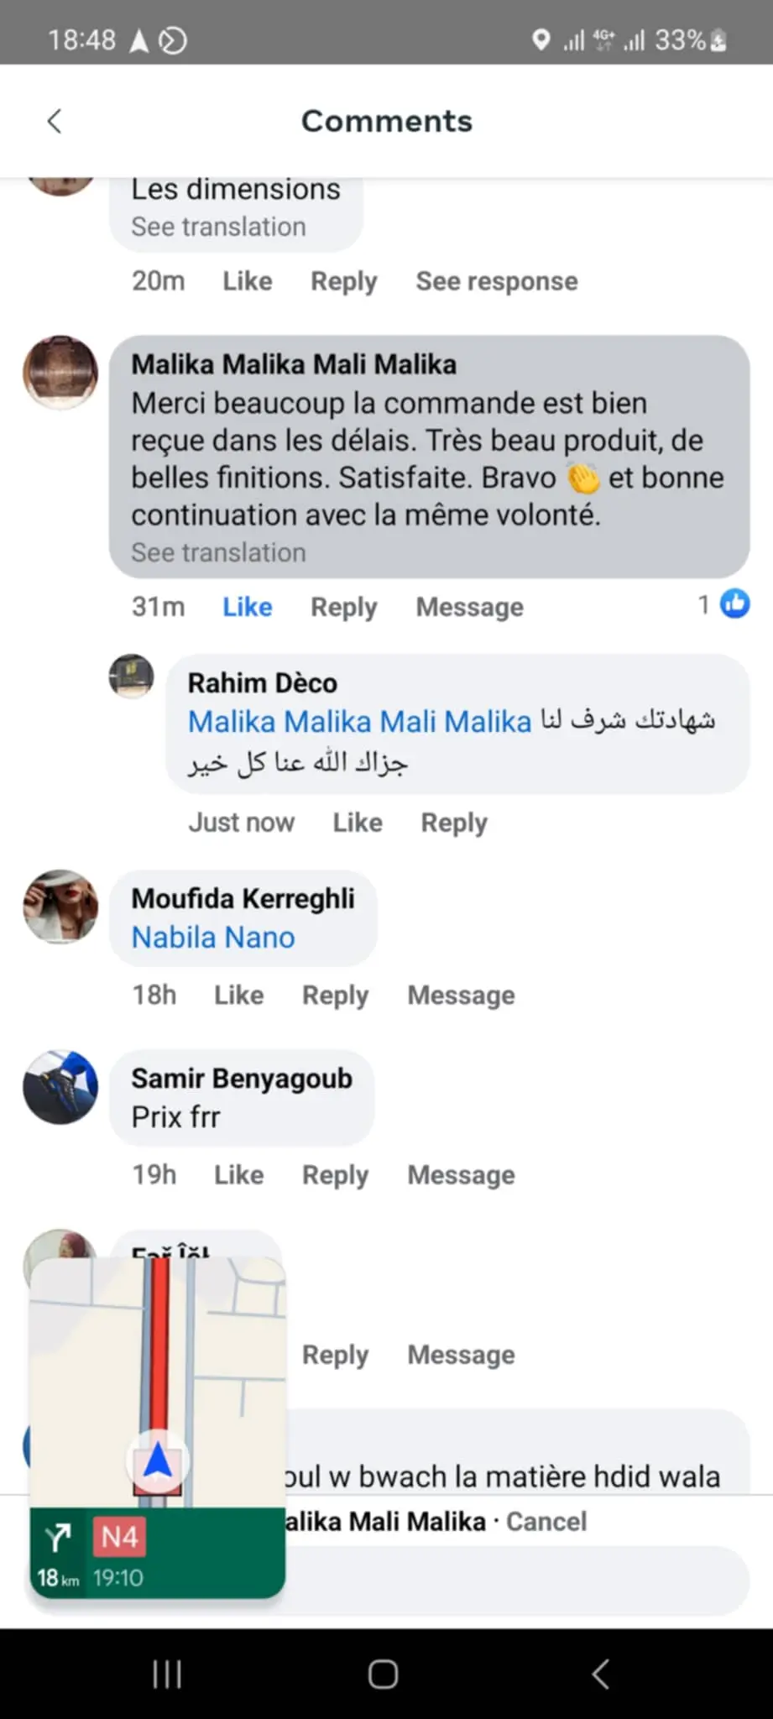Screen dimensions: 773x1719
Task: Open Rahim Dèco's profile avatar
Action: [132, 677]
